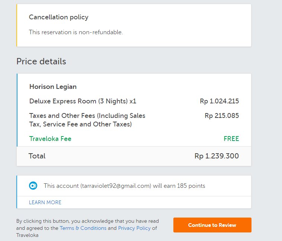
Task: Click the Price details heading
Action: (41, 61)
